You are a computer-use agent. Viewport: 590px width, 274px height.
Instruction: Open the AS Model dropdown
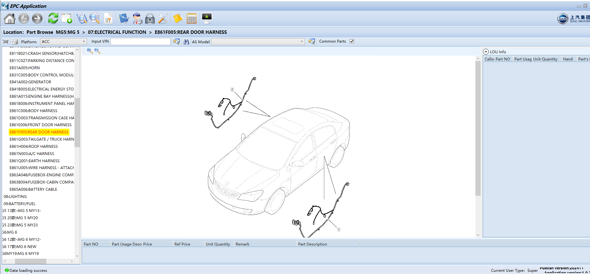pyautogui.click(x=258, y=41)
